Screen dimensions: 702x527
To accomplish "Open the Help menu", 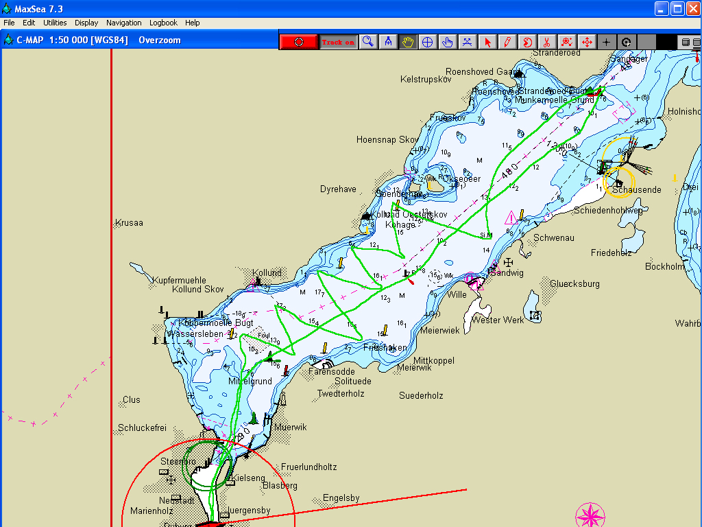I will click(x=193, y=23).
